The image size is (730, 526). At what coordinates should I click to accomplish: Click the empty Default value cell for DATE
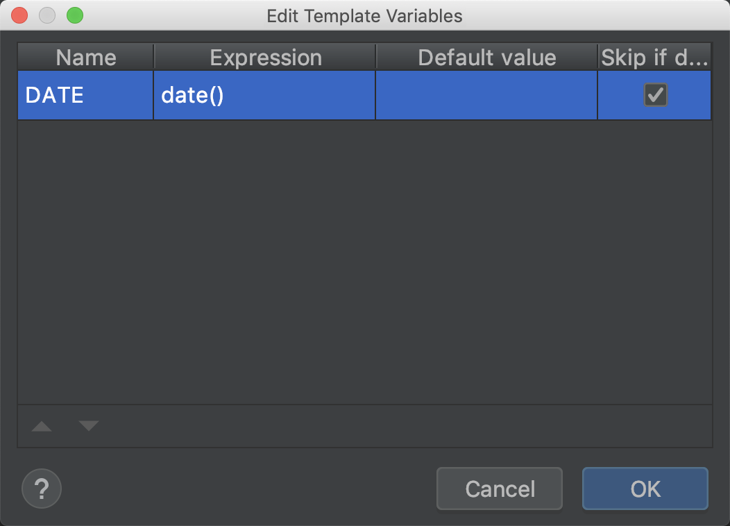point(486,95)
